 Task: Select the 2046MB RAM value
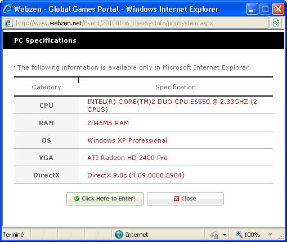pyautogui.click(x=108, y=123)
